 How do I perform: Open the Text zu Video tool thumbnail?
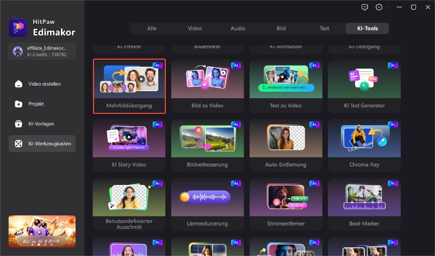tap(286, 79)
